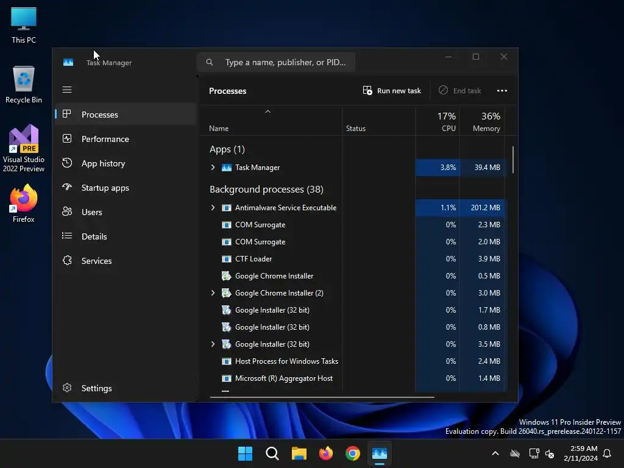624x468 pixels.
Task: Click the horizontal scrollbar below the list
Action: 322,397
